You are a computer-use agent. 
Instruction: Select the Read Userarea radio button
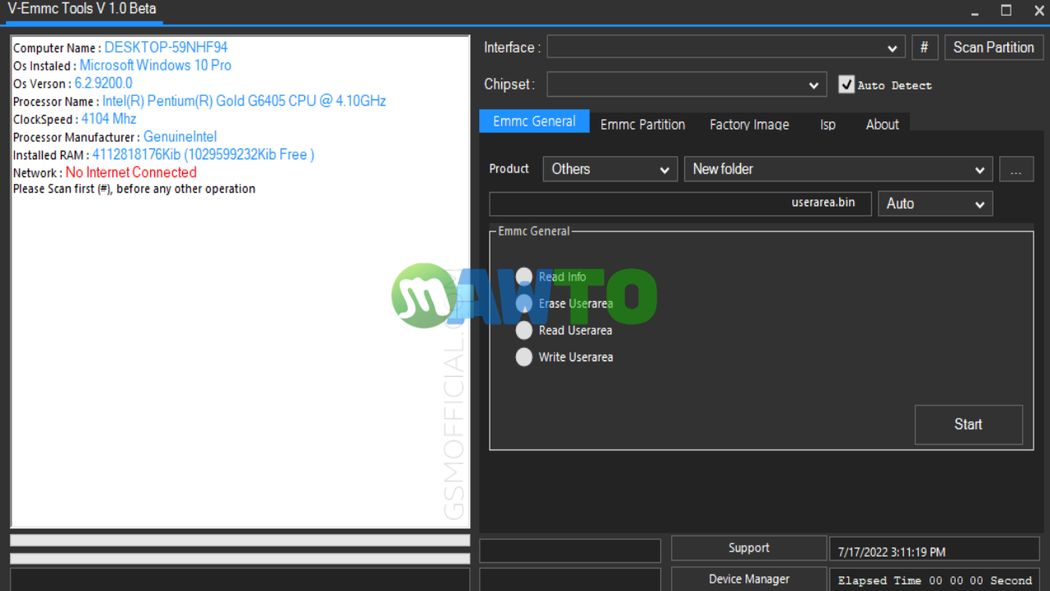[x=524, y=331]
